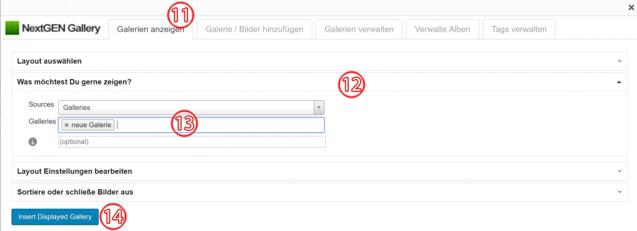637x231 pixels.
Task: Open the Sources dropdown arrow
Action: pos(319,107)
